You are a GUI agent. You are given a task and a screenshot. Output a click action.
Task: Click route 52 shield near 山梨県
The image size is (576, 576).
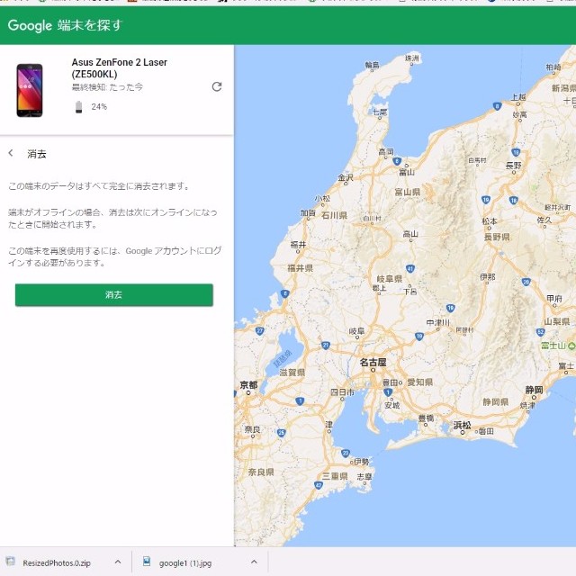[540, 332]
